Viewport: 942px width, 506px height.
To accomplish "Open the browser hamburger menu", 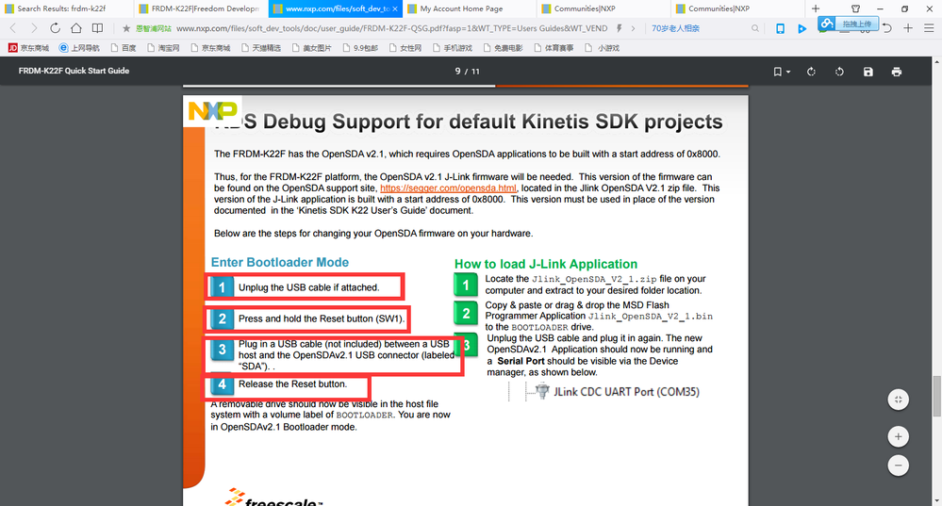I will pyautogui.click(x=929, y=28).
